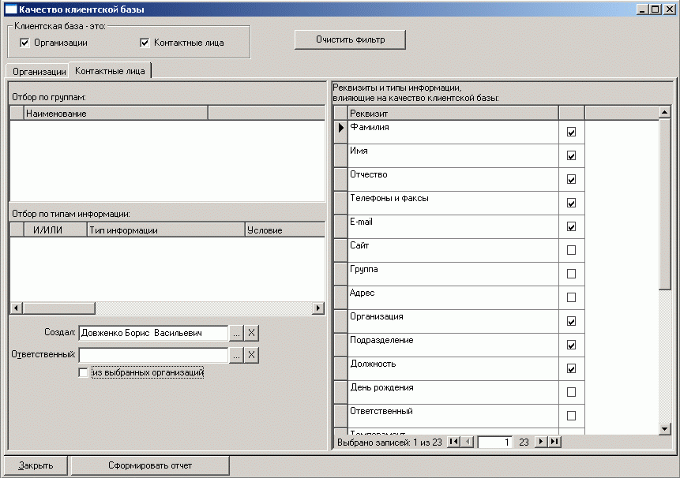Image resolution: width=680 pixels, height=478 pixels.
Task: Click the Наименование column header
Action: (116, 113)
